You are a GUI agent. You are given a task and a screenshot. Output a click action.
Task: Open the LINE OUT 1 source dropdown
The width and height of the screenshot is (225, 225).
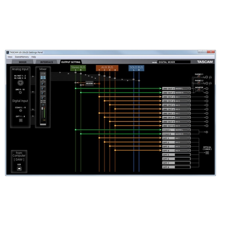pyautogui.click(x=182, y=88)
